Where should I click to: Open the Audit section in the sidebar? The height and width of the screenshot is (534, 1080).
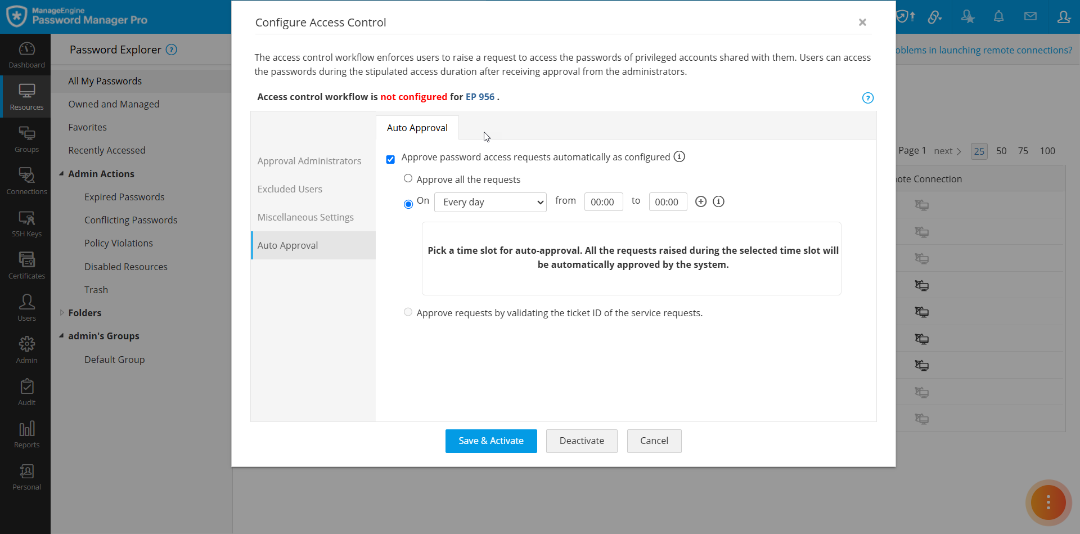[x=26, y=391]
